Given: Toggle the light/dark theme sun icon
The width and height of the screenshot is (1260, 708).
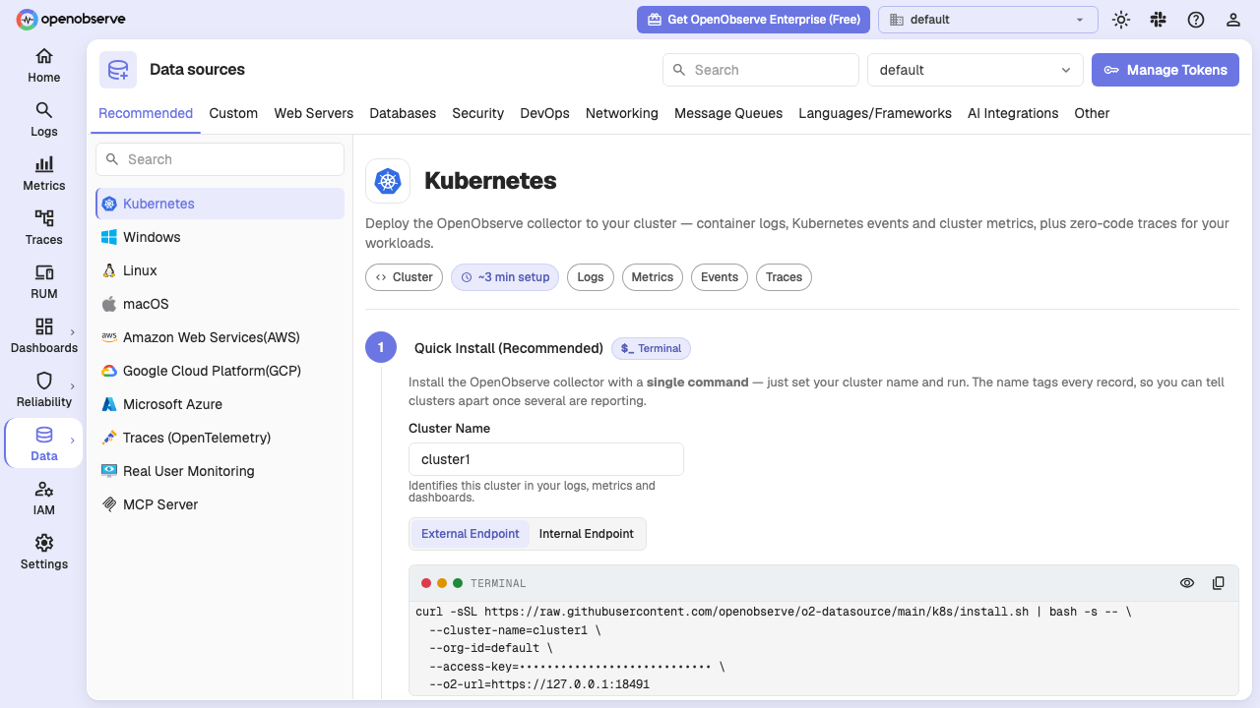Looking at the screenshot, I should [x=1121, y=20].
